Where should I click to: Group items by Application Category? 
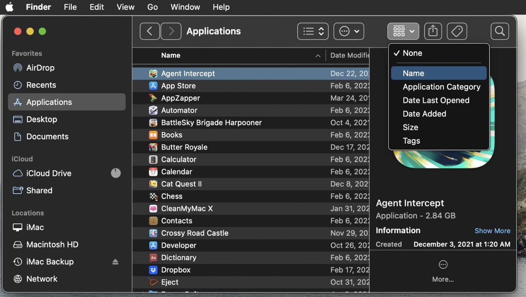pyautogui.click(x=439, y=87)
